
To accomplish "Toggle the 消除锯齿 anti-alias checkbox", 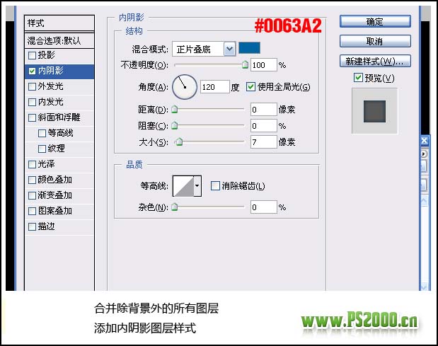I will point(215,185).
